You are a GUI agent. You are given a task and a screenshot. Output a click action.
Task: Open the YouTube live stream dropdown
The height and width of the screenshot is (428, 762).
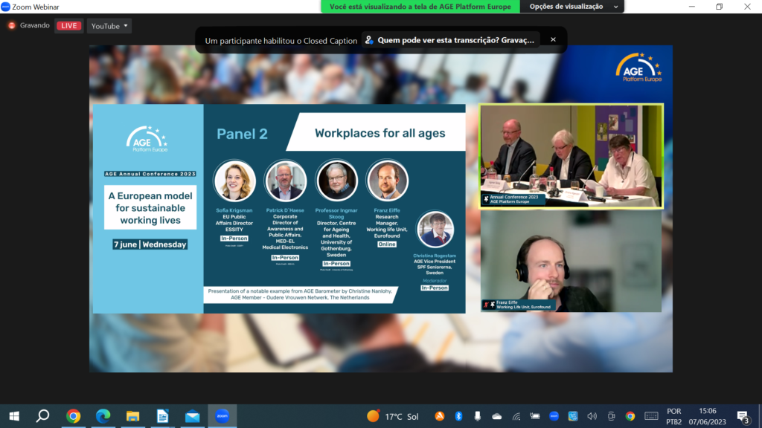109,26
